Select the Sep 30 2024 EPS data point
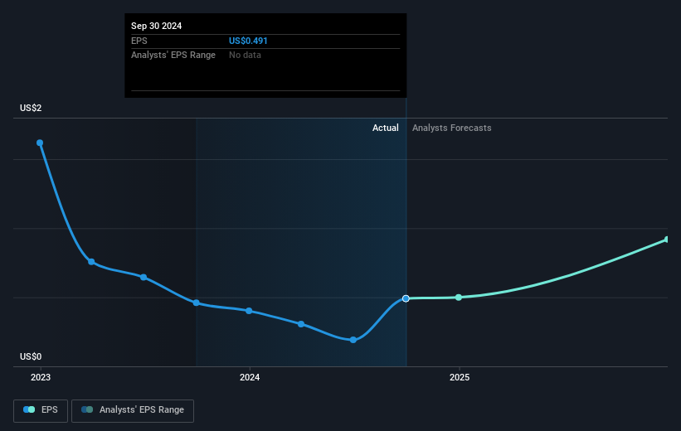This screenshot has height=431, width=681. click(406, 298)
